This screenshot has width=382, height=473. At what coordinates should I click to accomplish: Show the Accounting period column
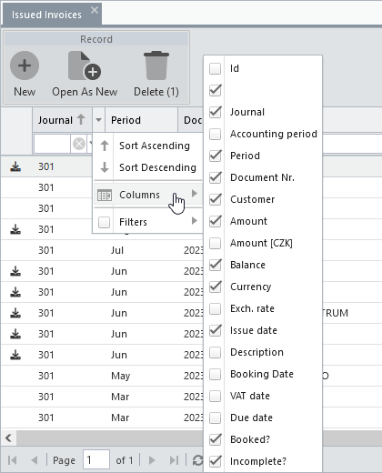coord(215,134)
